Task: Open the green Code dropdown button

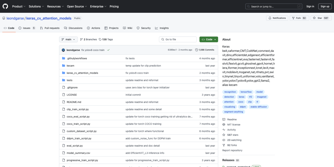Action: 209,40
